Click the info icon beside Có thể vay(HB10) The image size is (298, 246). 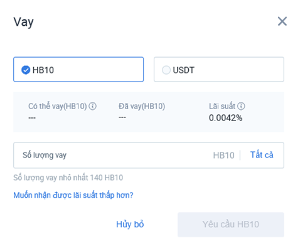point(92,106)
